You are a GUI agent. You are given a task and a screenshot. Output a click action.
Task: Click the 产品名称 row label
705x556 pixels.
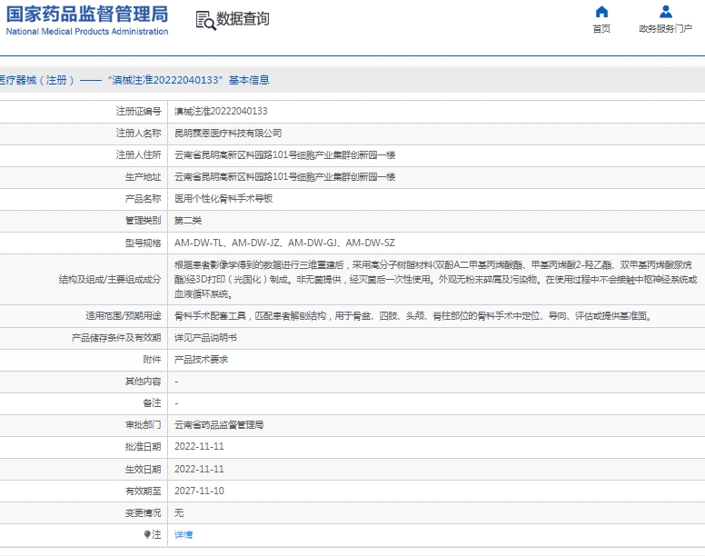(143, 199)
